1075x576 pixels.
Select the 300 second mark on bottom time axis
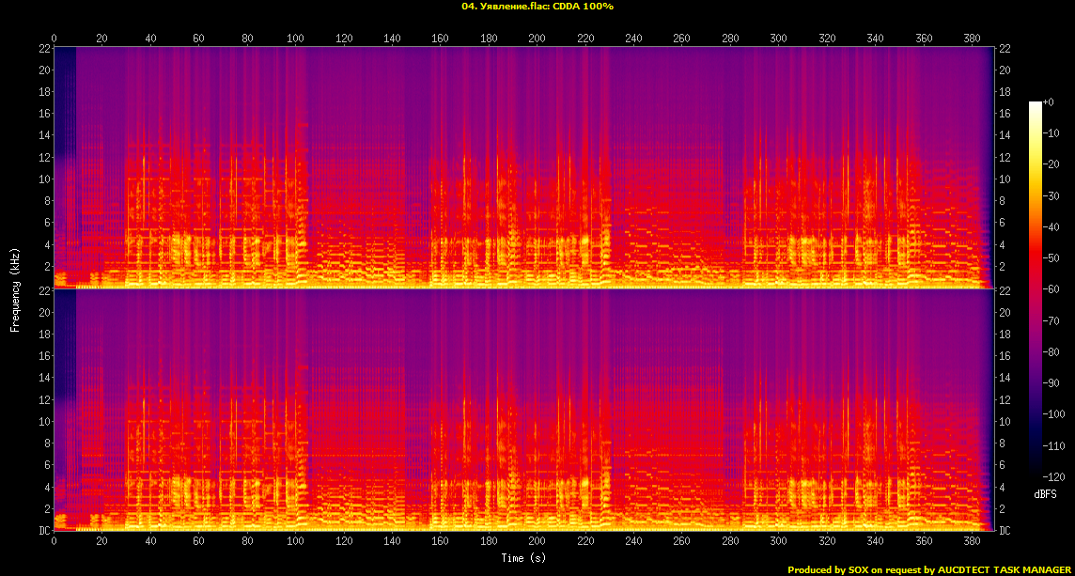(x=778, y=543)
